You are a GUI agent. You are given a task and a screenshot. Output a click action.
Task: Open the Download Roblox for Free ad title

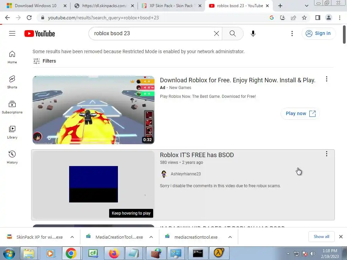tap(238, 80)
